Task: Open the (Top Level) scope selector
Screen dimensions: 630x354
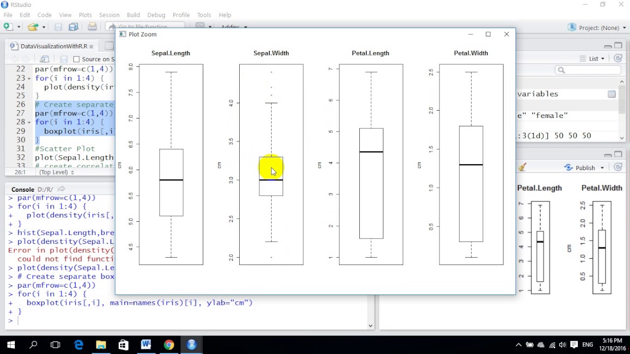Action: click(57, 172)
